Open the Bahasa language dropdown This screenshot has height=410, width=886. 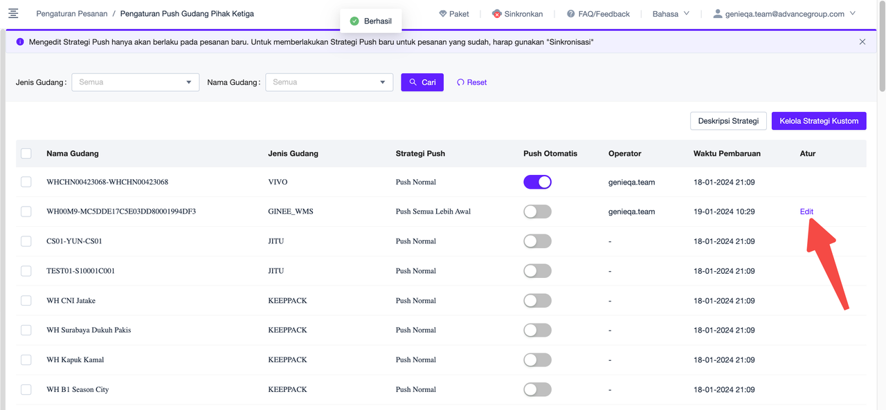click(671, 14)
